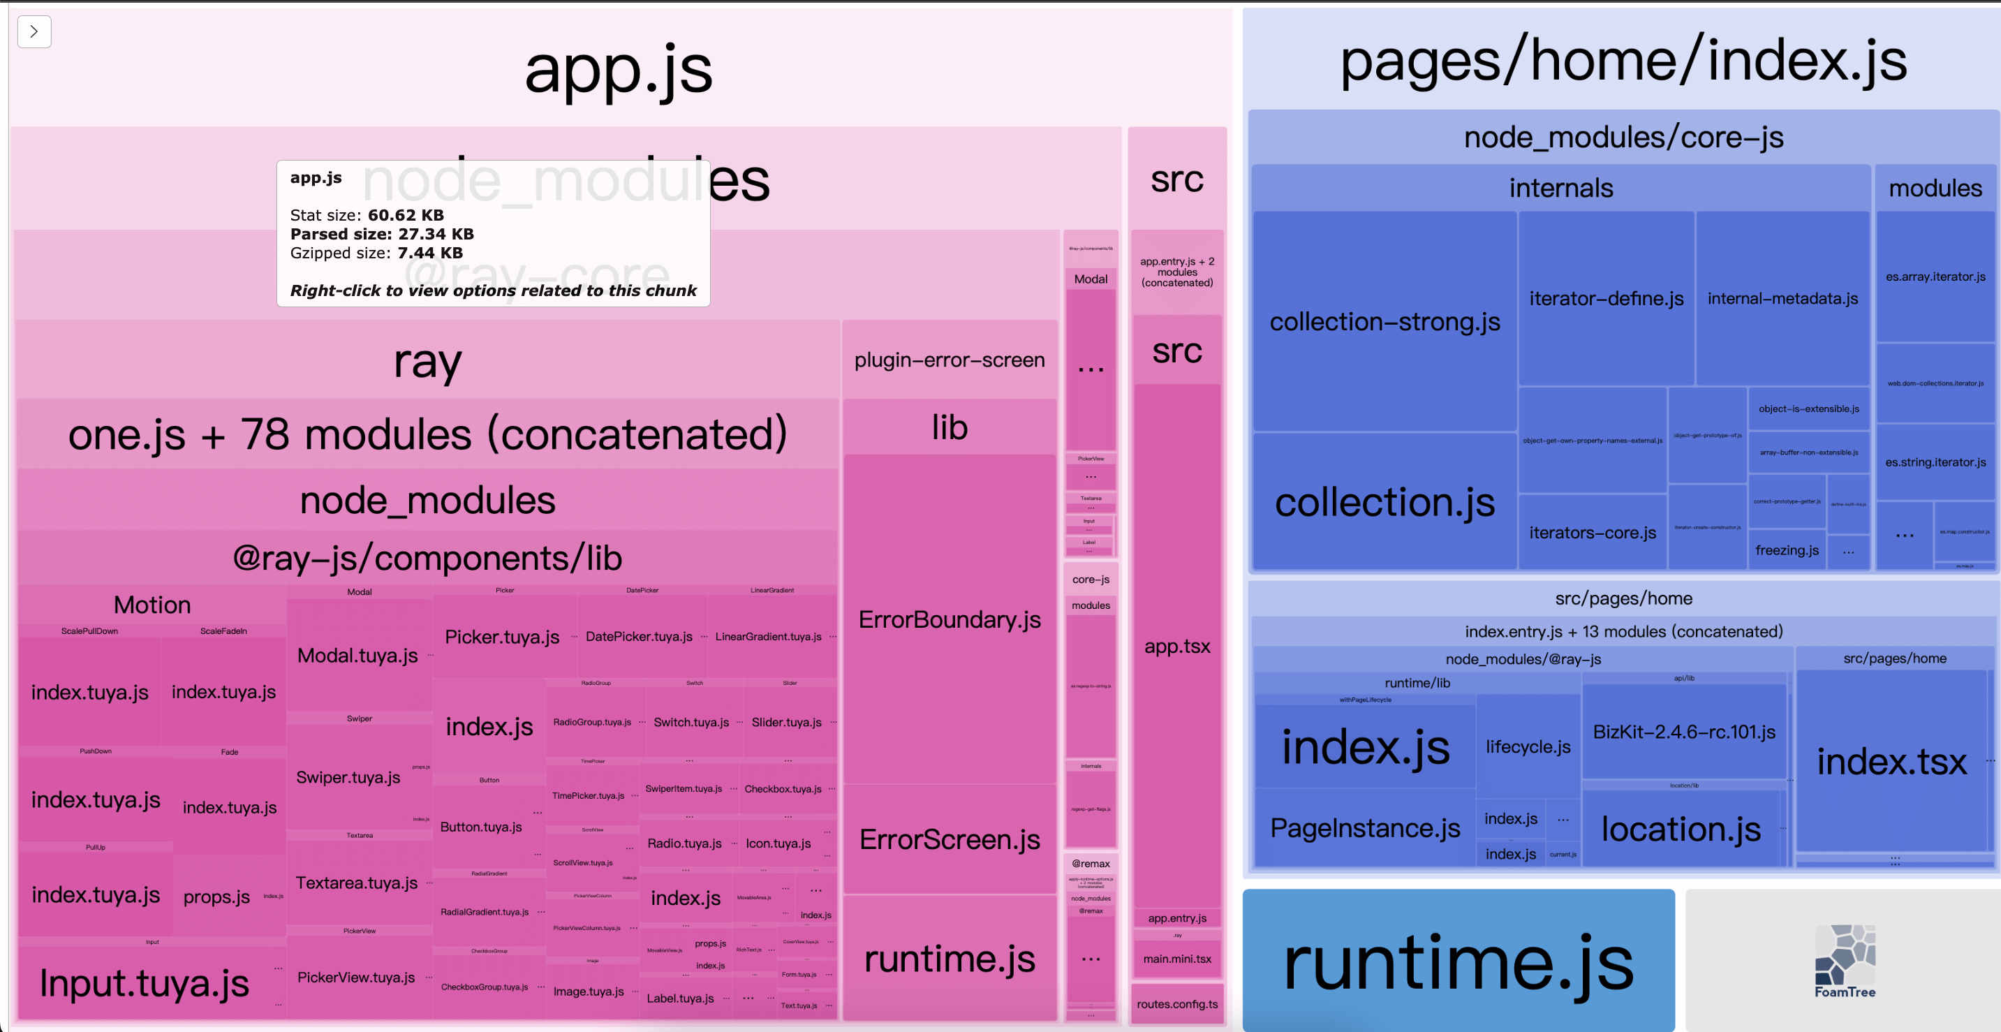Screen dimensions: 2001x1032
Task: Click the @ray-js/components/lib group label
Action: click(x=428, y=558)
